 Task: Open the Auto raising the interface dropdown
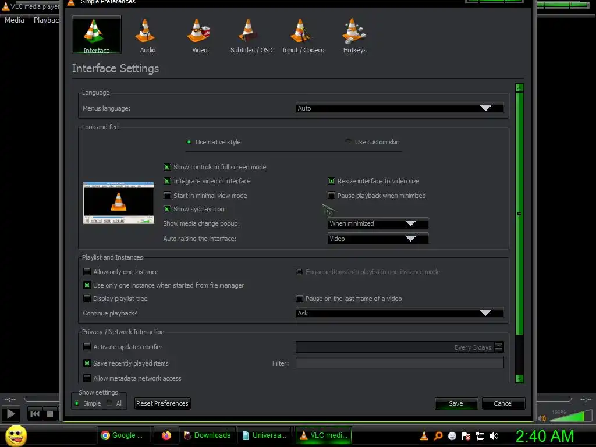[x=378, y=239]
